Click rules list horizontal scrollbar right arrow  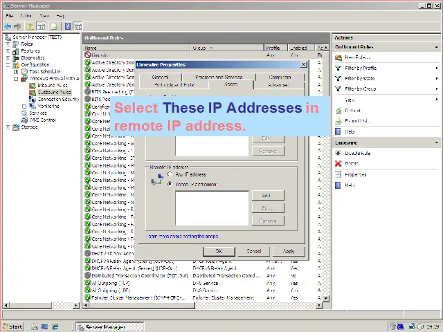(x=319, y=305)
